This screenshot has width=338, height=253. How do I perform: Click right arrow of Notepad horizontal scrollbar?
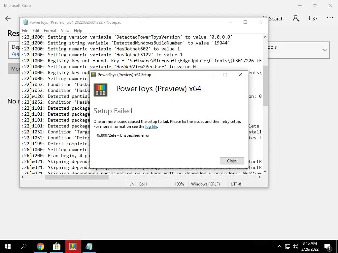click(260, 177)
